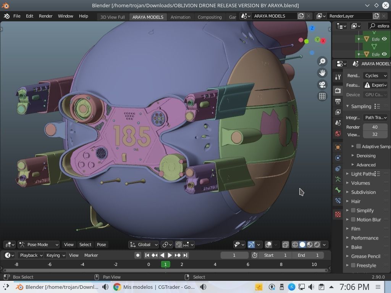Click the timeline End frame field
Image resolution: width=391 pixels, height=293 pixels.
pyautogui.click(x=308, y=255)
